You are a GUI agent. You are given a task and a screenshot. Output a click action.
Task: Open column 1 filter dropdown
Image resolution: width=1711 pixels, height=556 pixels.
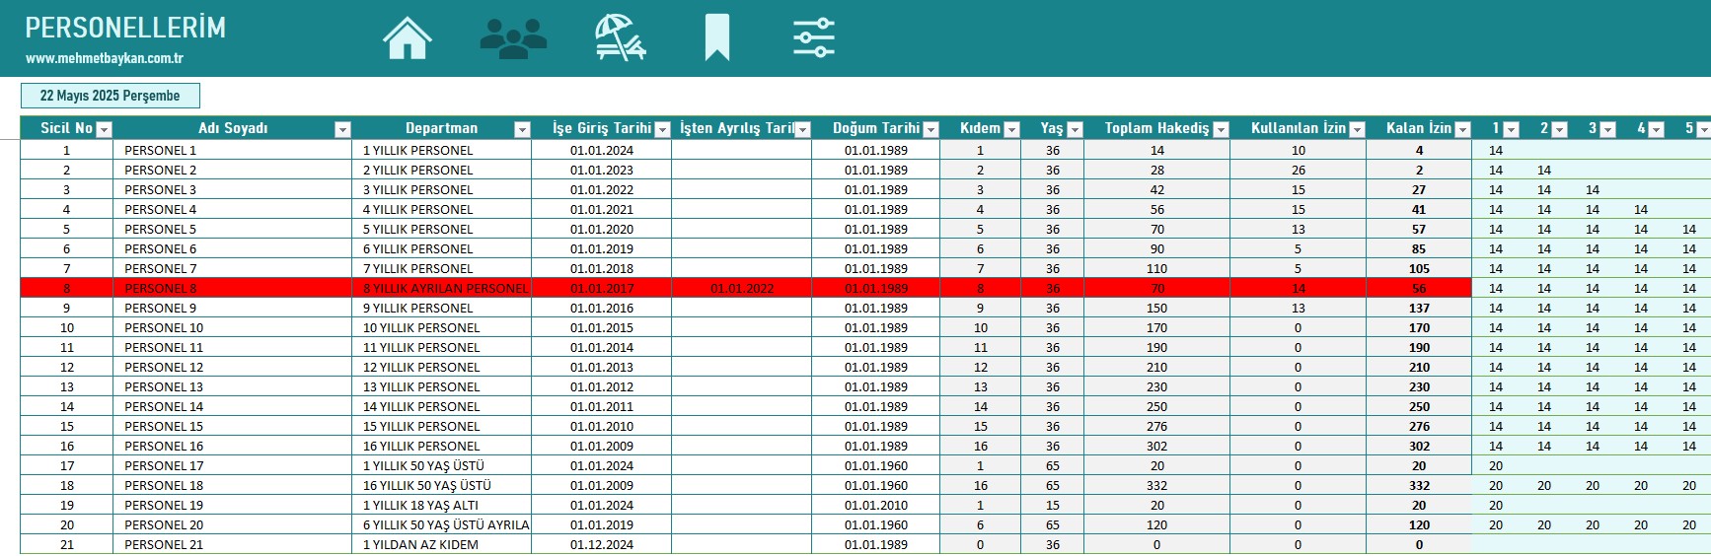tap(1511, 129)
